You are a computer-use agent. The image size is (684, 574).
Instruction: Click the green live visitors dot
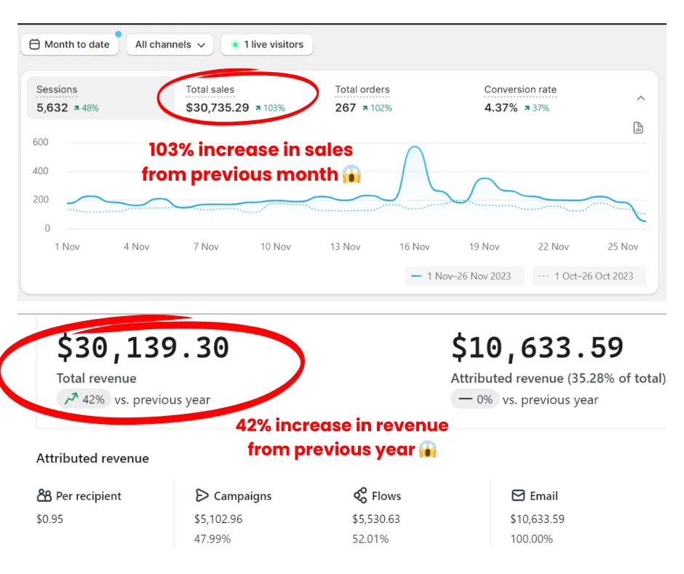pyautogui.click(x=235, y=44)
